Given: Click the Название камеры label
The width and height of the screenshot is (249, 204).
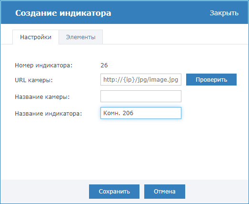Looking at the screenshot, I should [42, 97].
